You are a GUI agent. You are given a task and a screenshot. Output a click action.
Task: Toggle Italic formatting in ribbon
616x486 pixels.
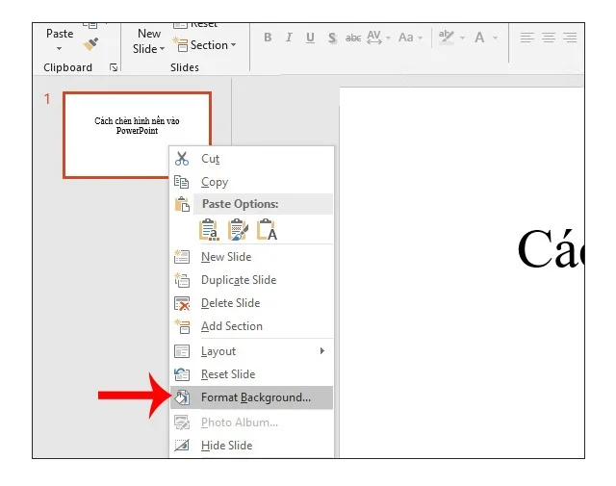pyautogui.click(x=289, y=38)
